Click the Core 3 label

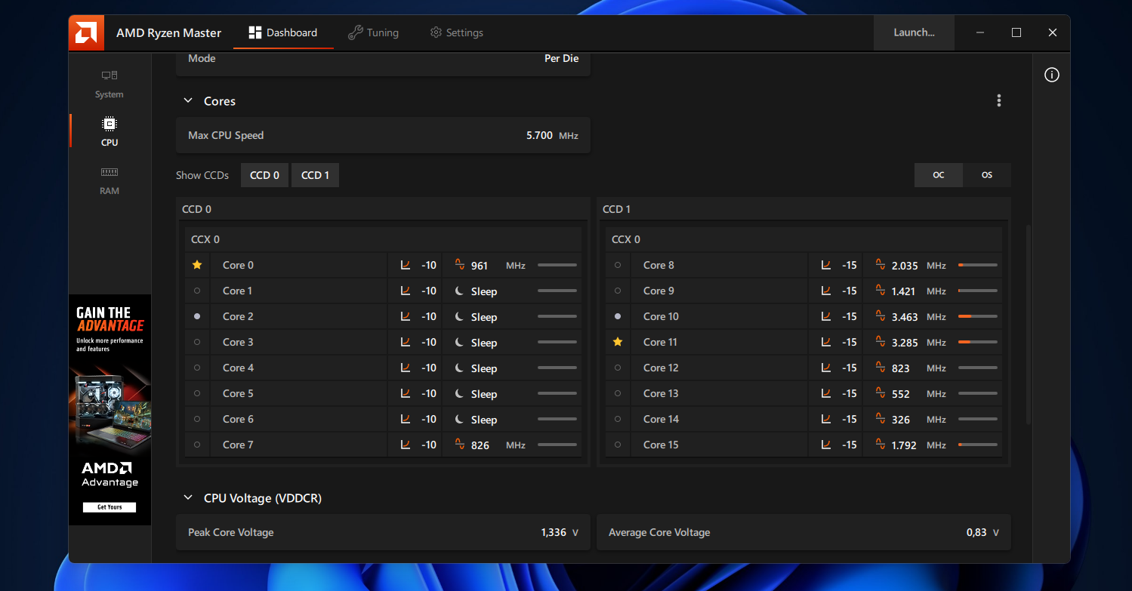click(238, 342)
